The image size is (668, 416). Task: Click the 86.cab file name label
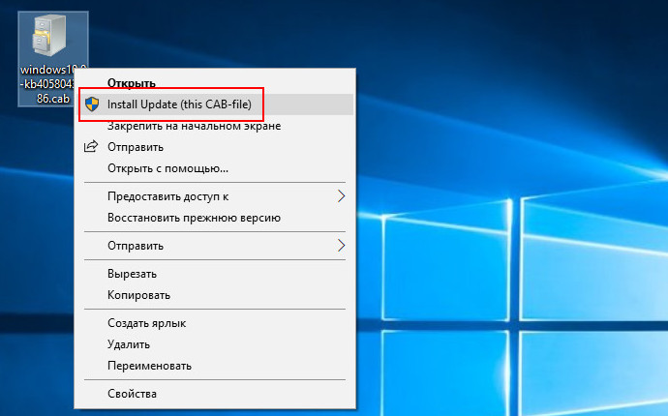coord(53,99)
